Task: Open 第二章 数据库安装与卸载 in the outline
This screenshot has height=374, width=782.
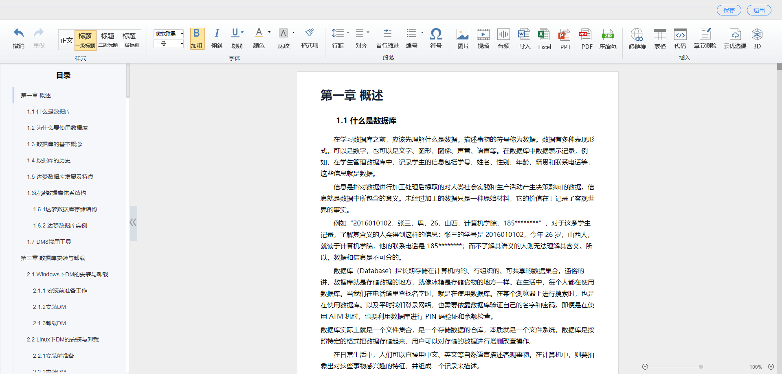Action: (53, 258)
